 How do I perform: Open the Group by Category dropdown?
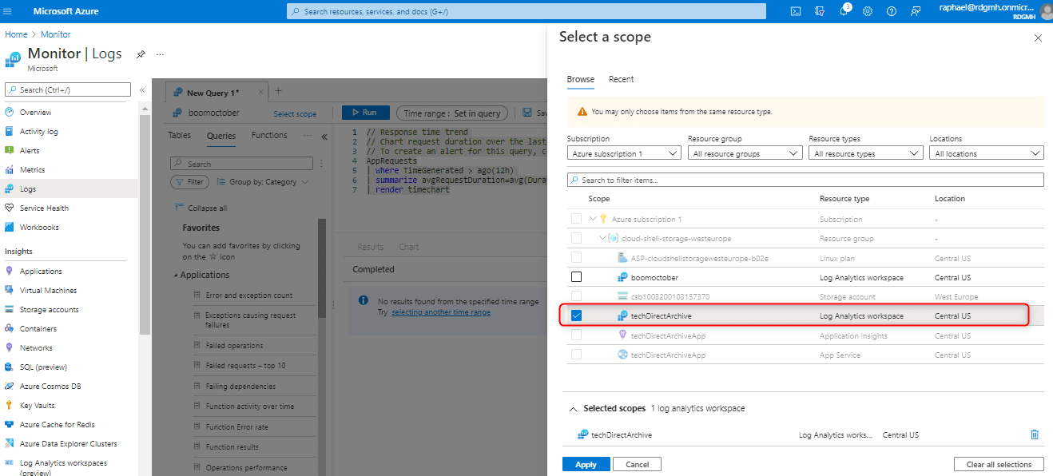tap(263, 182)
